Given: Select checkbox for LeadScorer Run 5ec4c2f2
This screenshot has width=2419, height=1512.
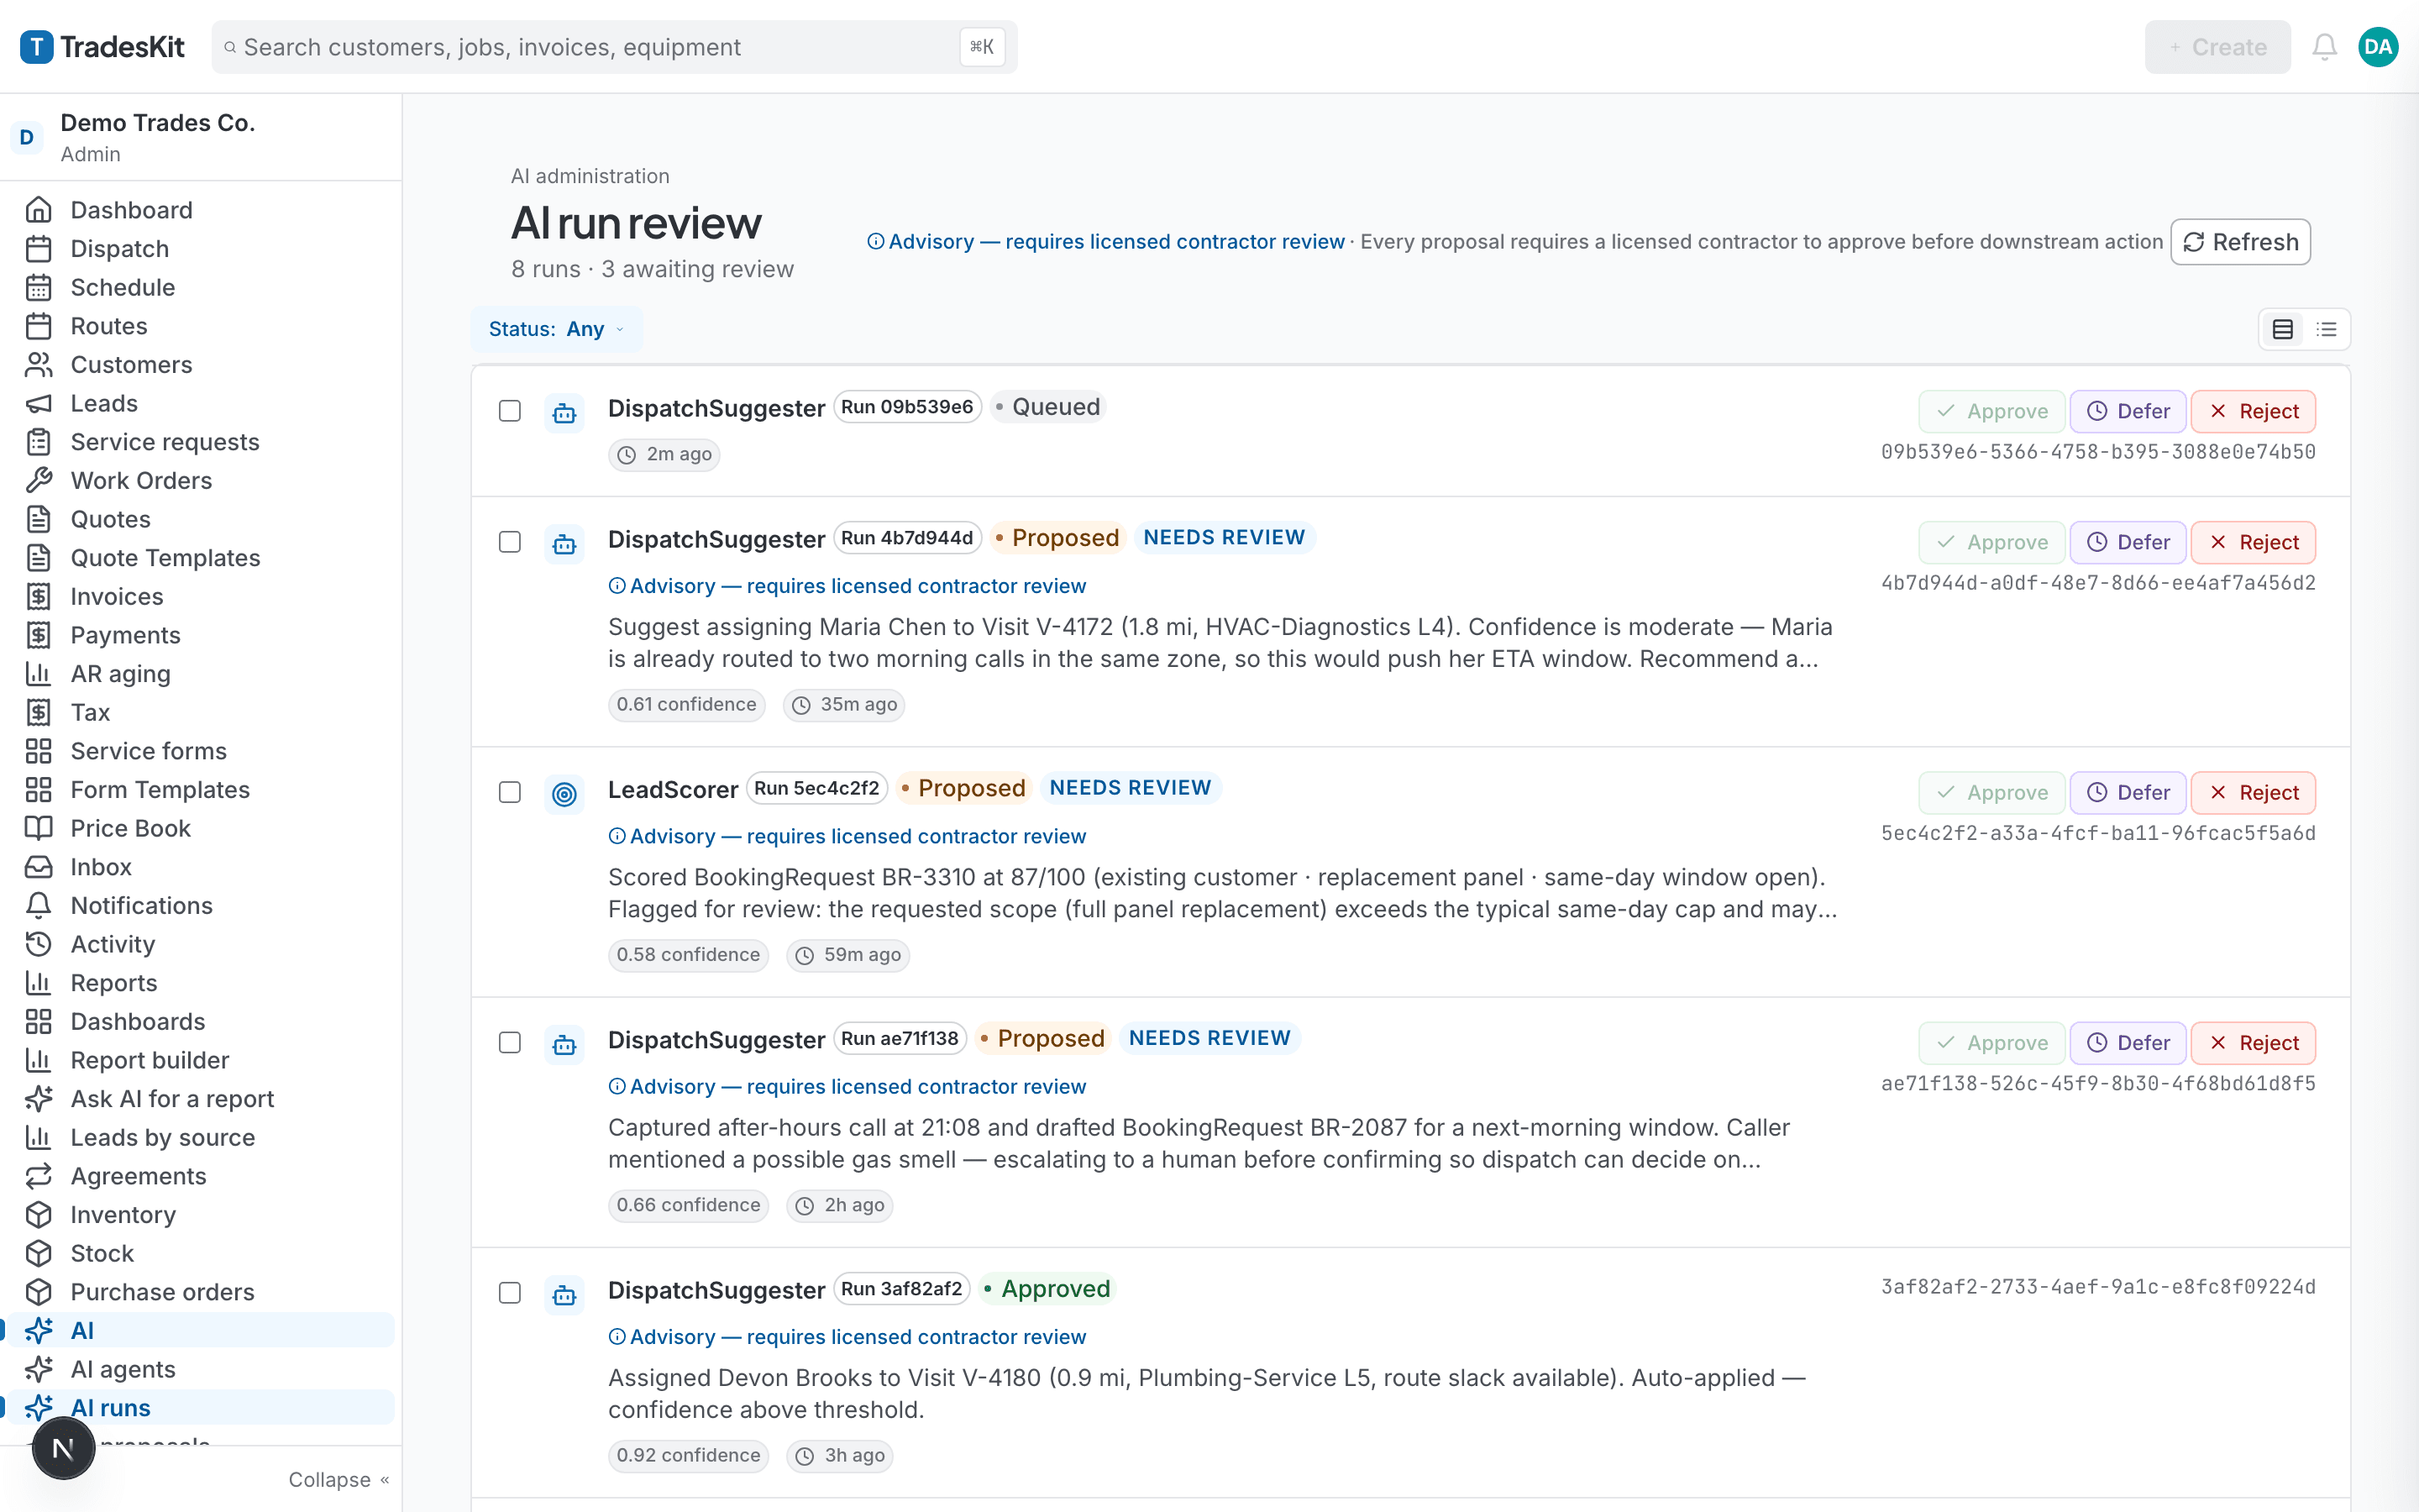Looking at the screenshot, I should pyautogui.click(x=510, y=792).
